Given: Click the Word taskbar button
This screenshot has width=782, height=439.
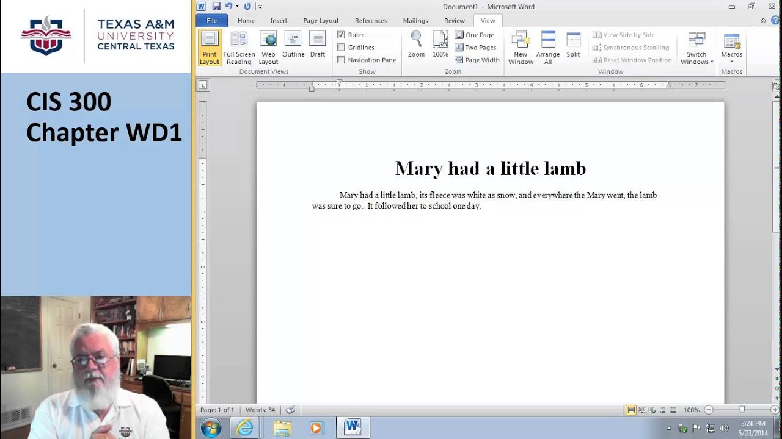Looking at the screenshot, I should coord(353,428).
